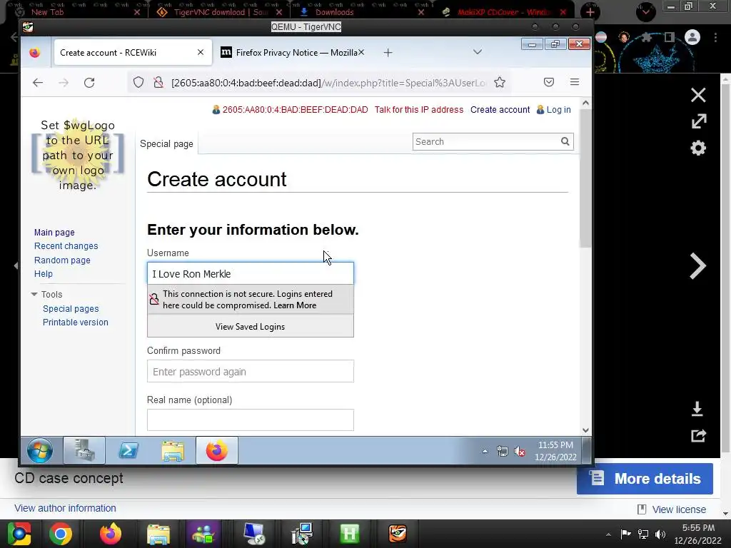Expand image to full size icon
The width and height of the screenshot is (731, 548).
(x=698, y=121)
